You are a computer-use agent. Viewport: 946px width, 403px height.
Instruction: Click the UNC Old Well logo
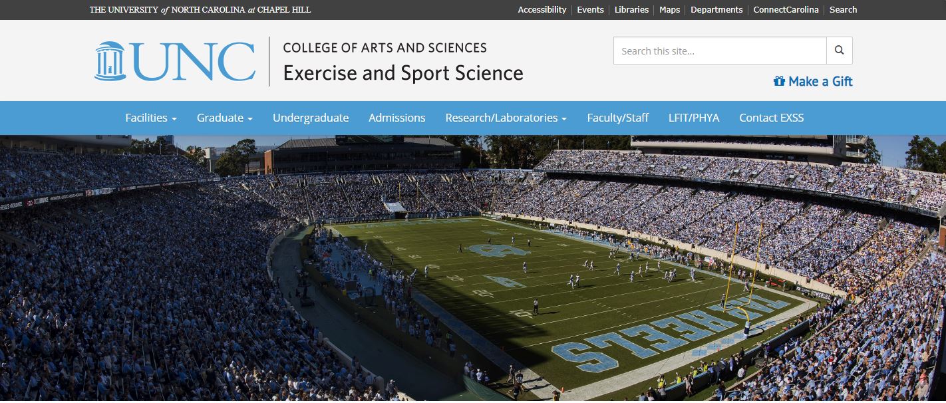[x=110, y=61]
